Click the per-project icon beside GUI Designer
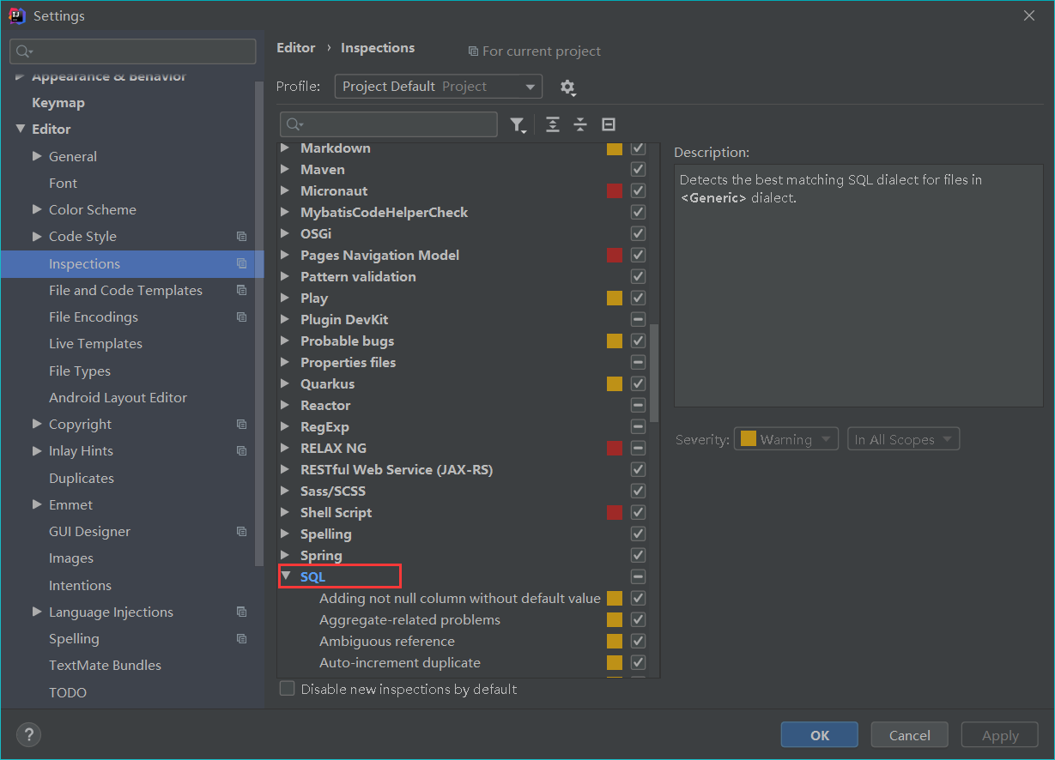 [241, 532]
